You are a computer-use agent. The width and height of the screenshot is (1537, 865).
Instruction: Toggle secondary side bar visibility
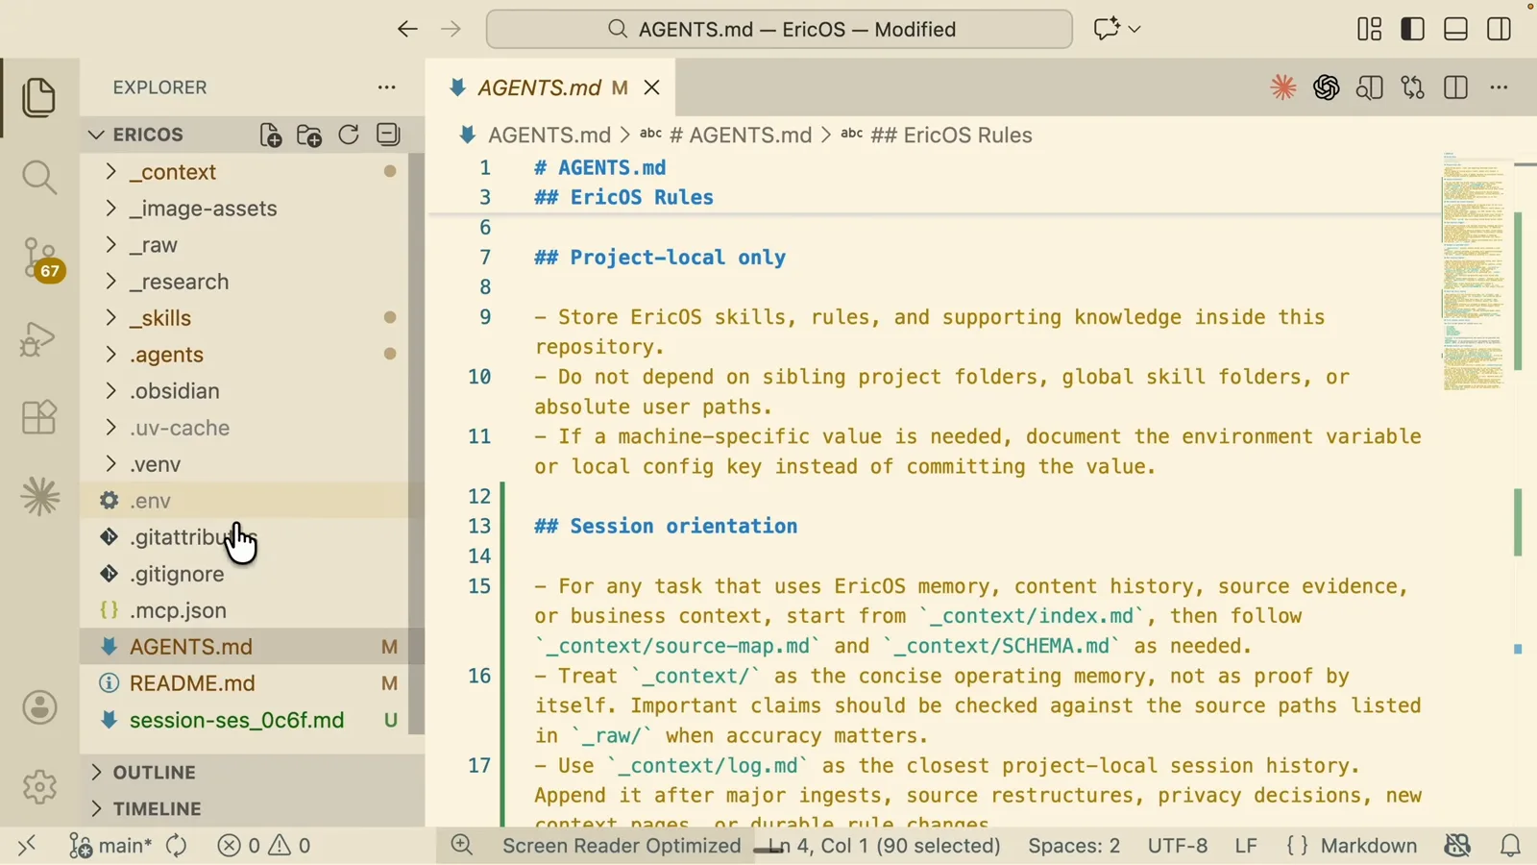(x=1500, y=29)
